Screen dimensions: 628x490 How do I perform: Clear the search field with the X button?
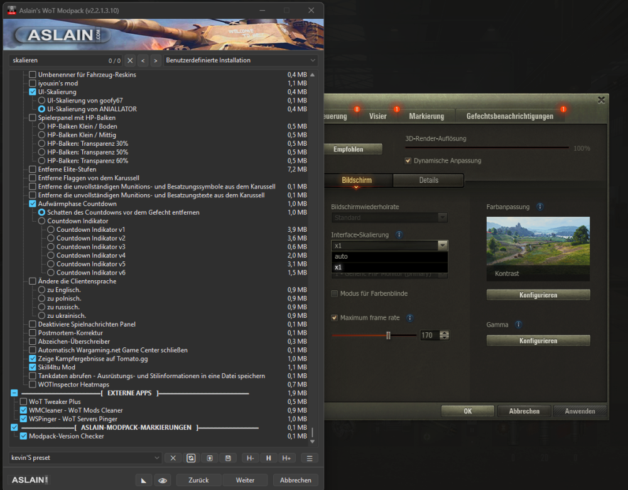pos(130,60)
